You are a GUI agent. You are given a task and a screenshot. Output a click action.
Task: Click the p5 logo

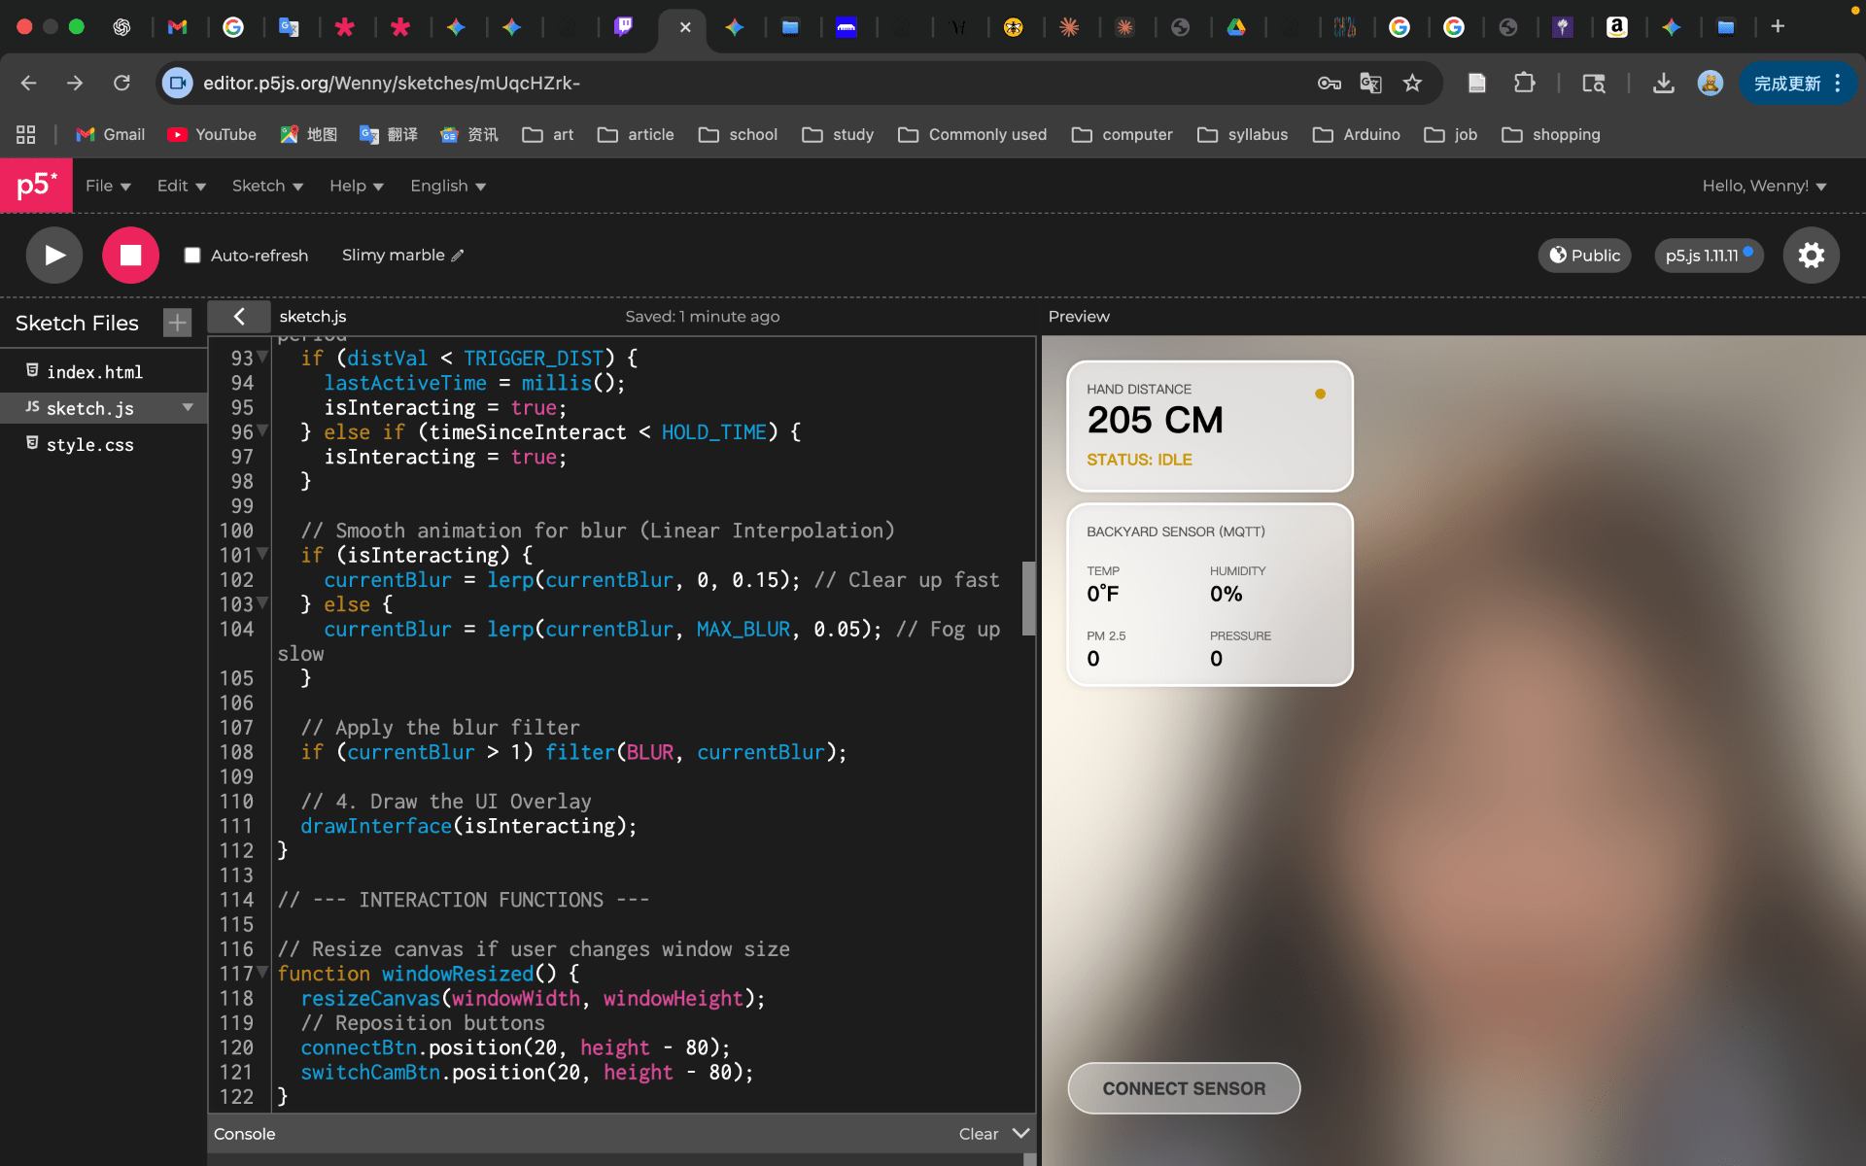tap(36, 185)
